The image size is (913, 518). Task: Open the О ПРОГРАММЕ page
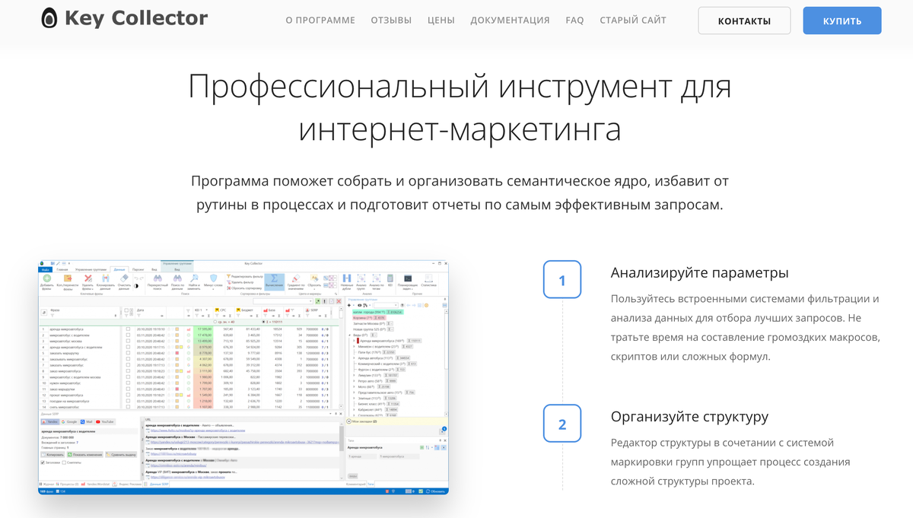320,21
